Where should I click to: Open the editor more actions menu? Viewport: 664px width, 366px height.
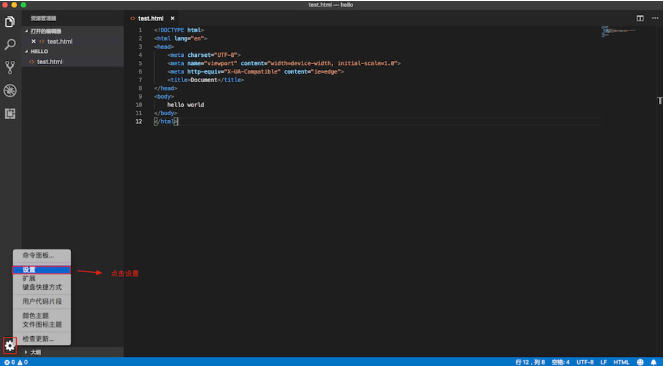click(655, 18)
